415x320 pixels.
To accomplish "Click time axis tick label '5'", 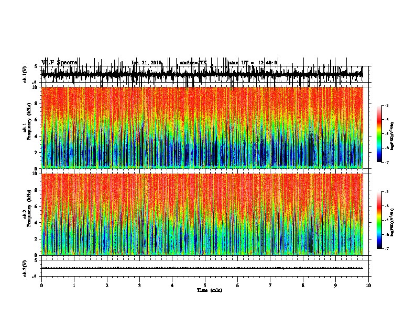I will pos(205,285).
